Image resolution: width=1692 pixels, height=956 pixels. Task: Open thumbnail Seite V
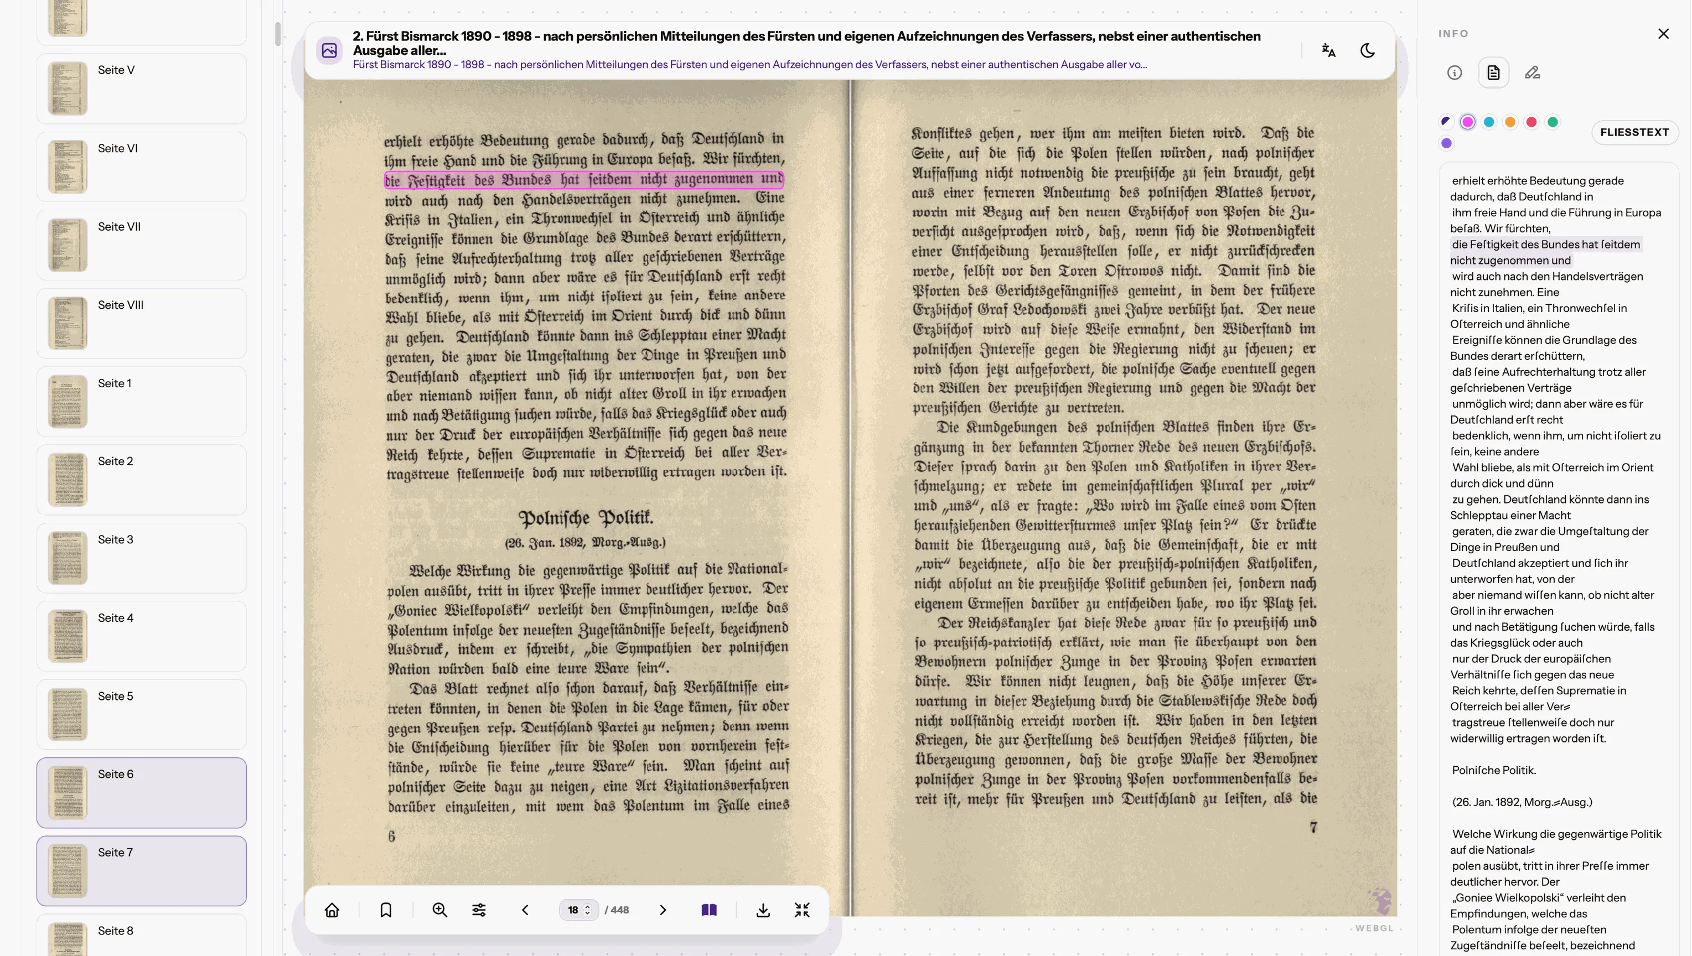pyautogui.click(x=141, y=89)
